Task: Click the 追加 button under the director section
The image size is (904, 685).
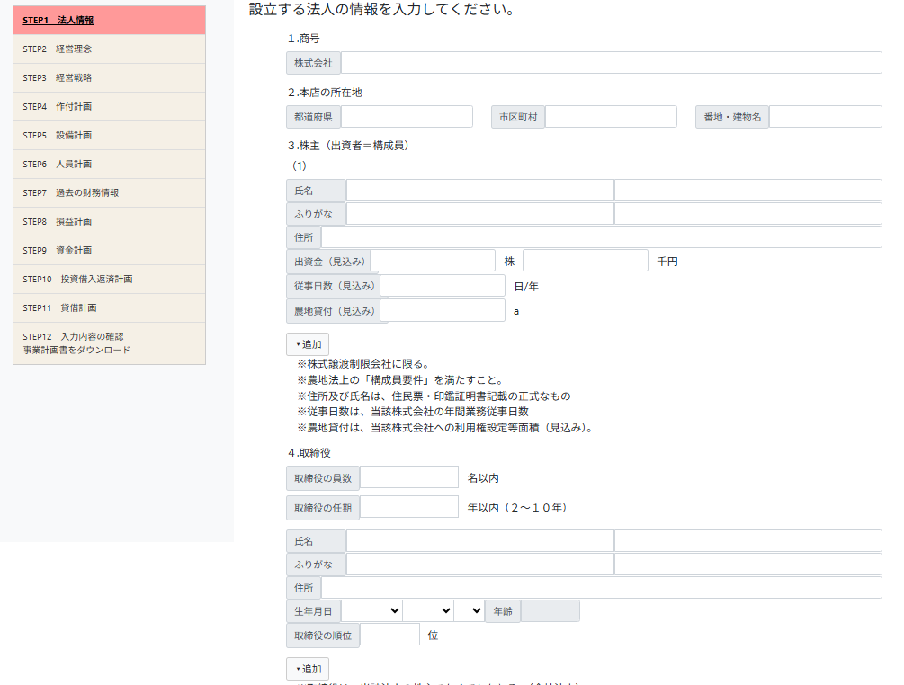Action: coord(308,669)
